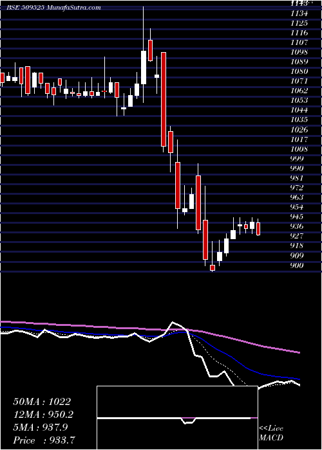Viewport: 322px width, 450px height.
Task: Click the live MACD inset chart box
Action: [177, 418]
